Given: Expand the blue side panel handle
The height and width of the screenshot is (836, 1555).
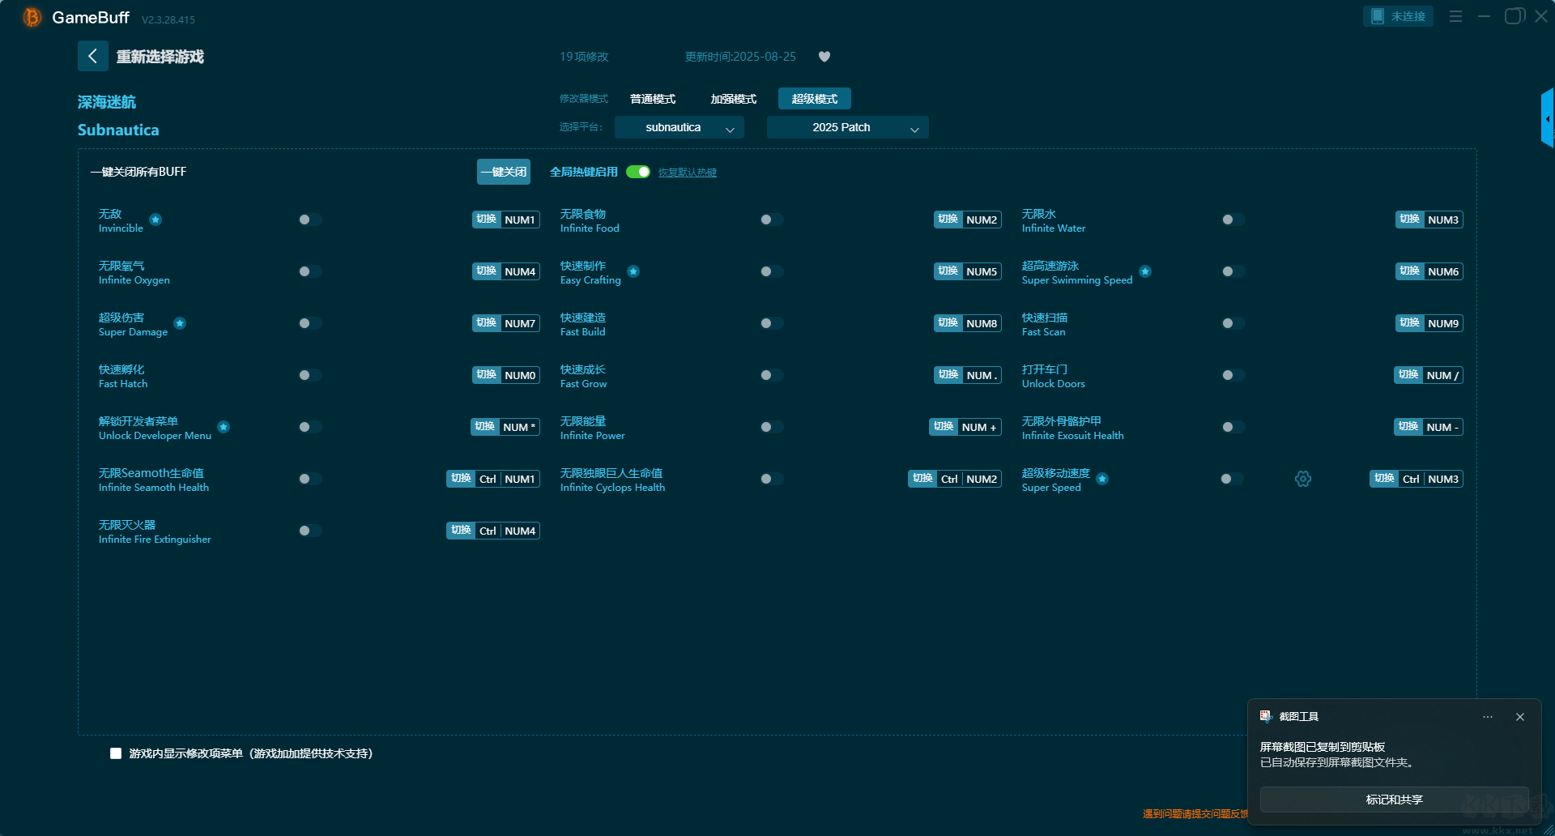Looking at the screenshot, I should tap(1548, 118).
